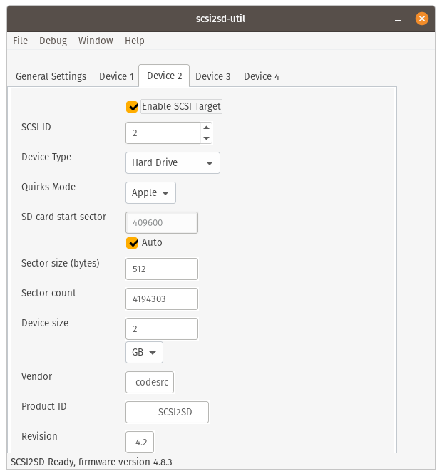Click the Device size value field
The image size is (442, 476).
pos(162,328)
